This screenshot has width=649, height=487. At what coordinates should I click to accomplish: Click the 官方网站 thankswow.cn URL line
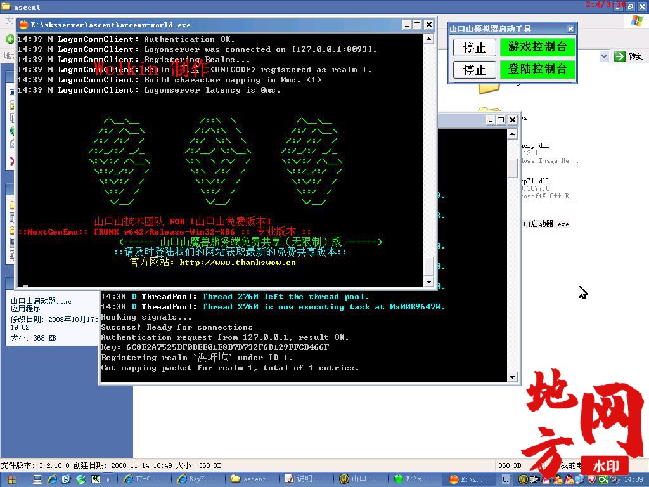[213, 262]
